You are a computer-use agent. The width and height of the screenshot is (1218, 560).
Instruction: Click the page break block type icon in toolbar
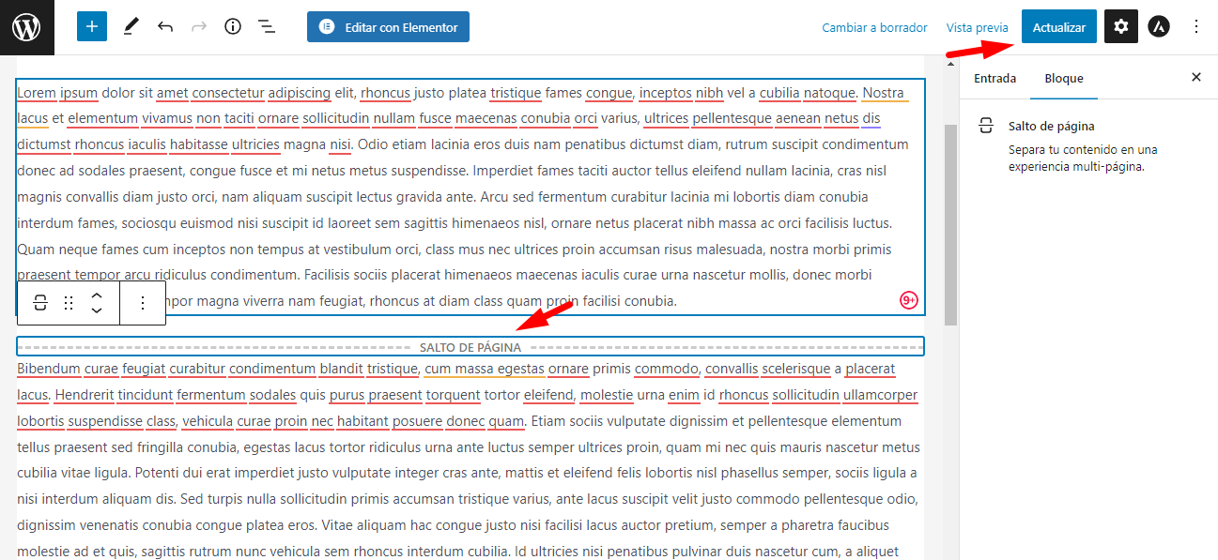40,302
